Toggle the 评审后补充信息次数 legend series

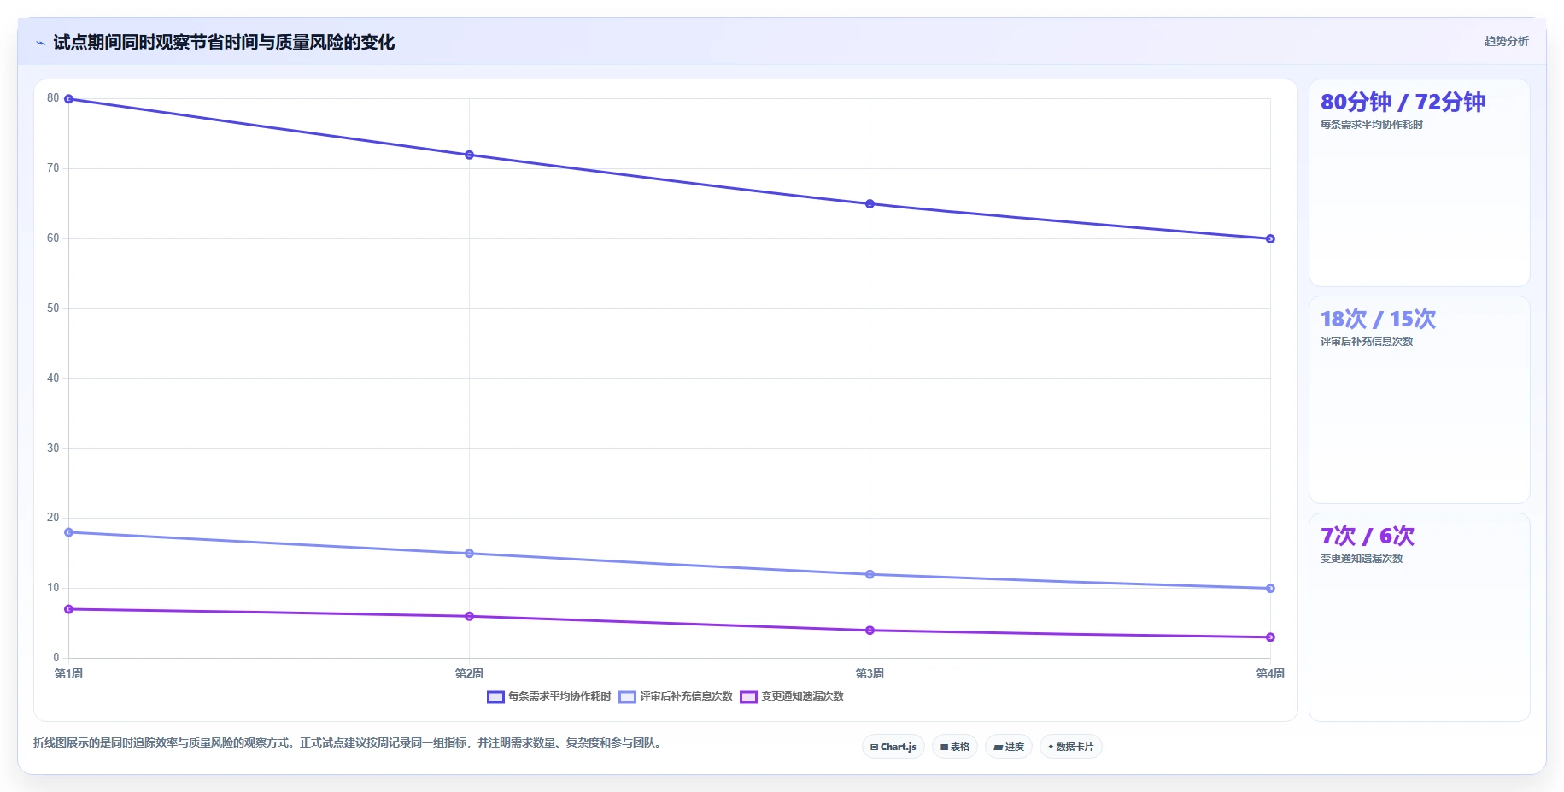(676, 696)
